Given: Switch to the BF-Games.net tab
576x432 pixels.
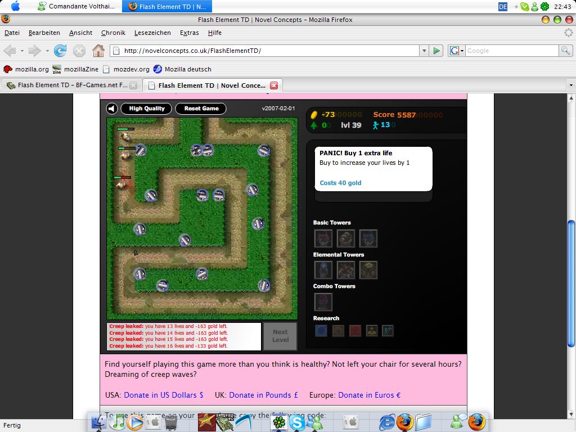Looking at the screenshot, I should pos(71,85).
